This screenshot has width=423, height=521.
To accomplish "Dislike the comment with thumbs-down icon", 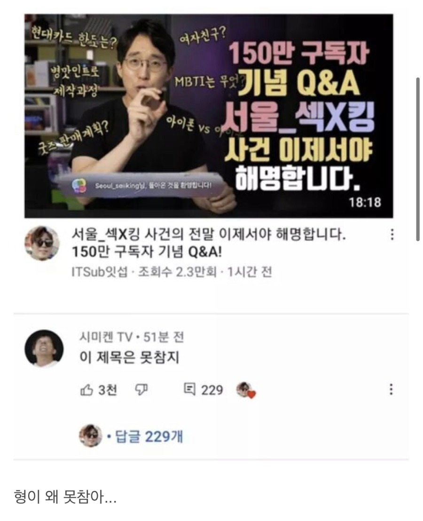I will click(141, 390).
